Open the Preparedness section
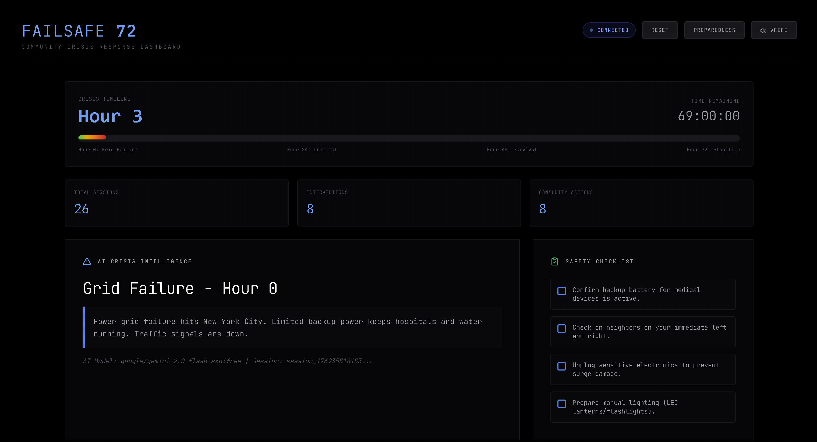This screenshot has width=817, height=442. coord(714,30)
